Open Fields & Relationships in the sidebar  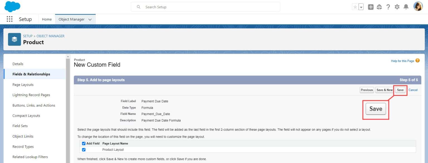[x=35, y=74]
